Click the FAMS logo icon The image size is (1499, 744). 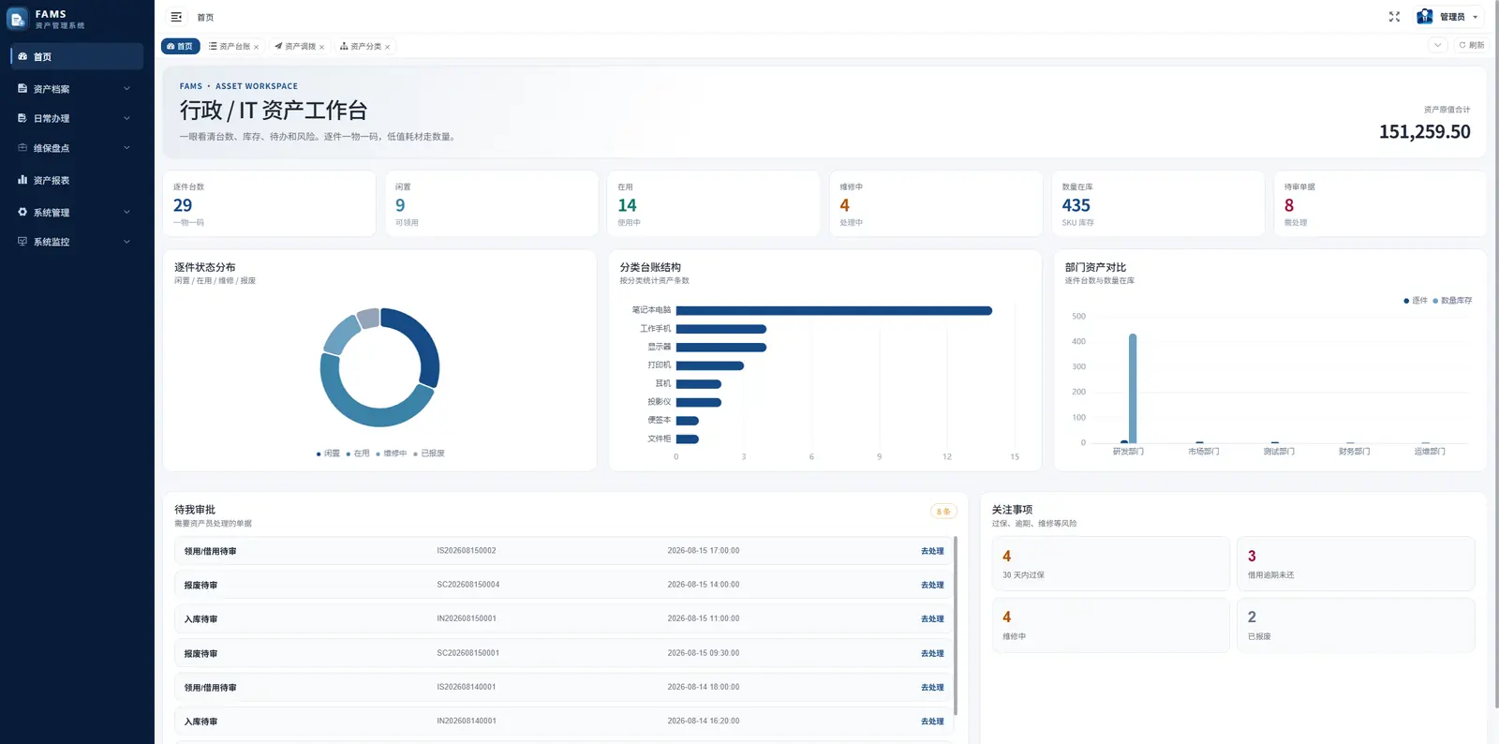tap(17, 19)
